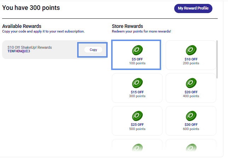Click the green coin icon for $5 OFF

(137, 50)
